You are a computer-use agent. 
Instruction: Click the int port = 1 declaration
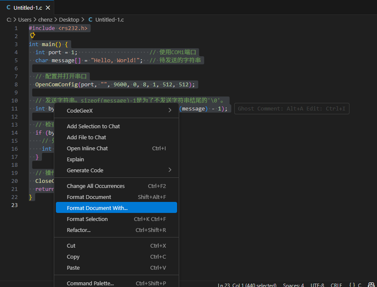tap(56, 52)
